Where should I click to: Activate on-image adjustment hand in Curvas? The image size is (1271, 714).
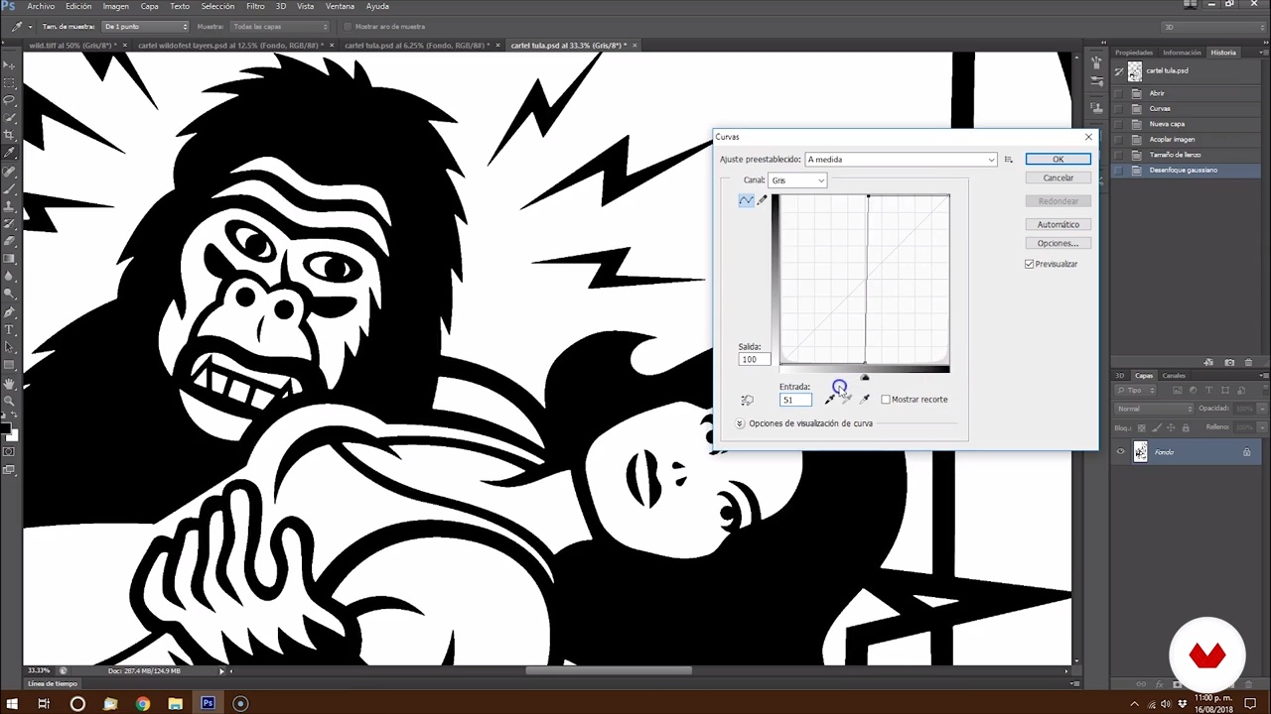coord(747,400)
